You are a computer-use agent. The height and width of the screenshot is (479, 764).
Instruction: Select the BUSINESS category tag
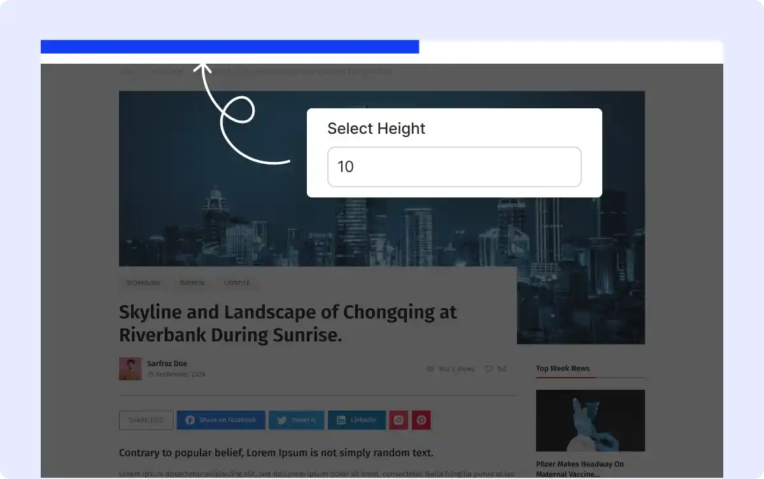(192, 283)
